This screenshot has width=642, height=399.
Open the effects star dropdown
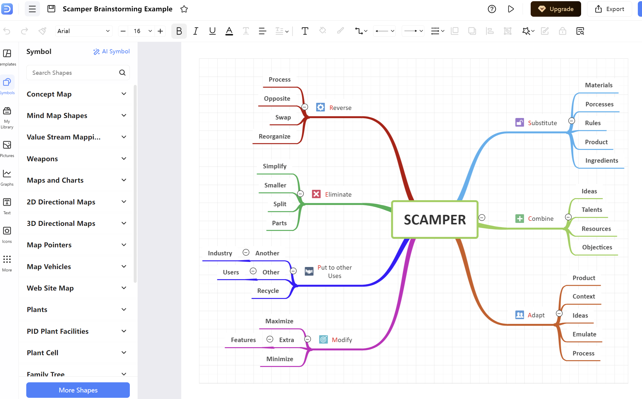[x=528, y=31]
